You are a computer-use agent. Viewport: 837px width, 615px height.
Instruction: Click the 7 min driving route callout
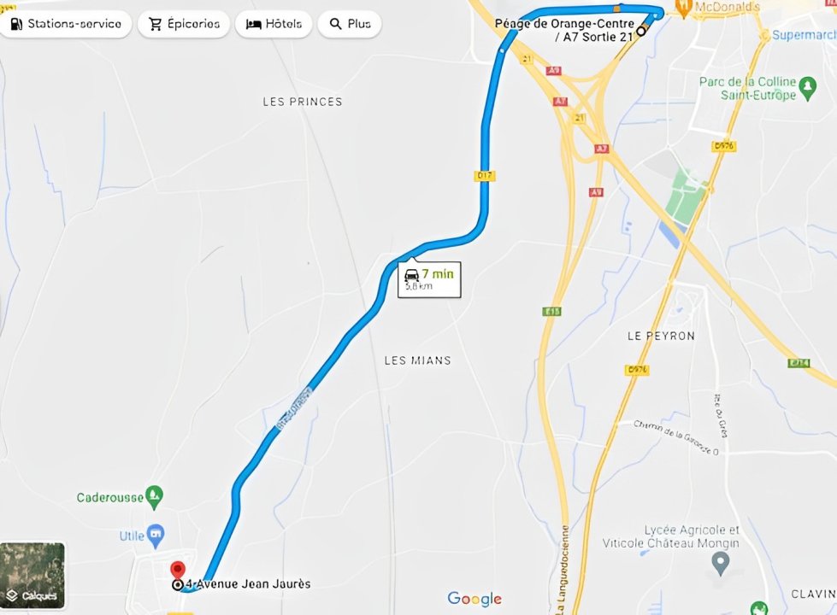coord(429,279)
